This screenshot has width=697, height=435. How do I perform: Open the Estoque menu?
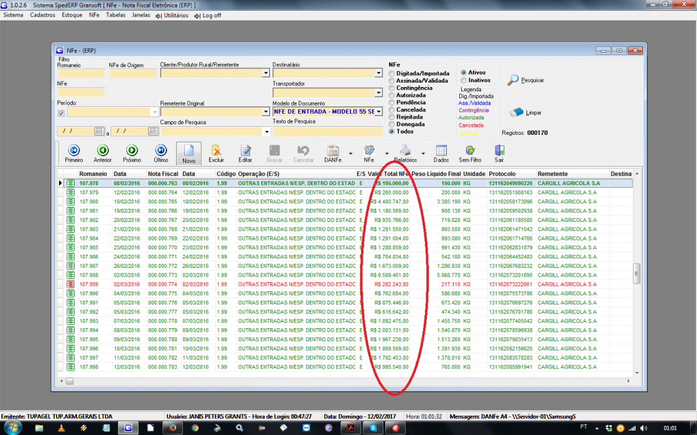tap(72, 15)
